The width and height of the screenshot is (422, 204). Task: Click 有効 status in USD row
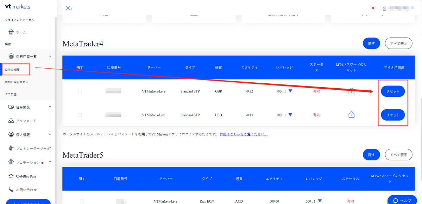point(316,115)
